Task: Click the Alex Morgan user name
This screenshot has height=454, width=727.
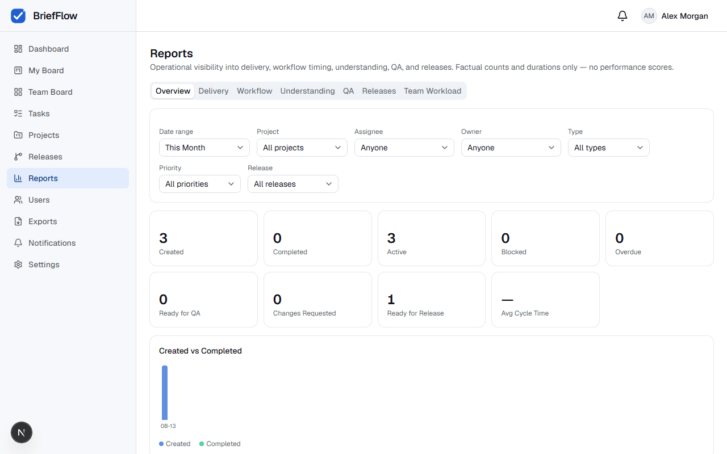Action: [685, 16]
